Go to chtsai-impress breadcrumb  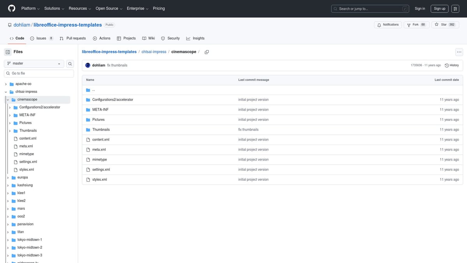154,52
